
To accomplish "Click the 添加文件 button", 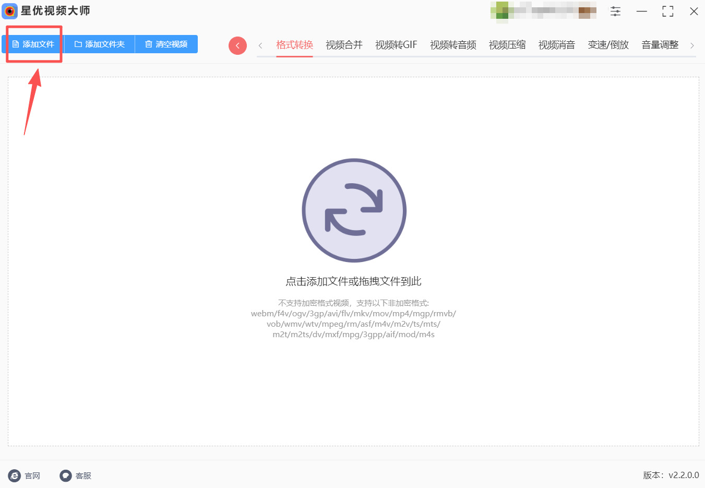I will pos(33,44).
